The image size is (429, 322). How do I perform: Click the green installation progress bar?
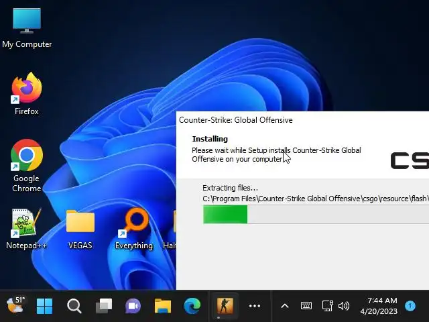coord(316,215)
